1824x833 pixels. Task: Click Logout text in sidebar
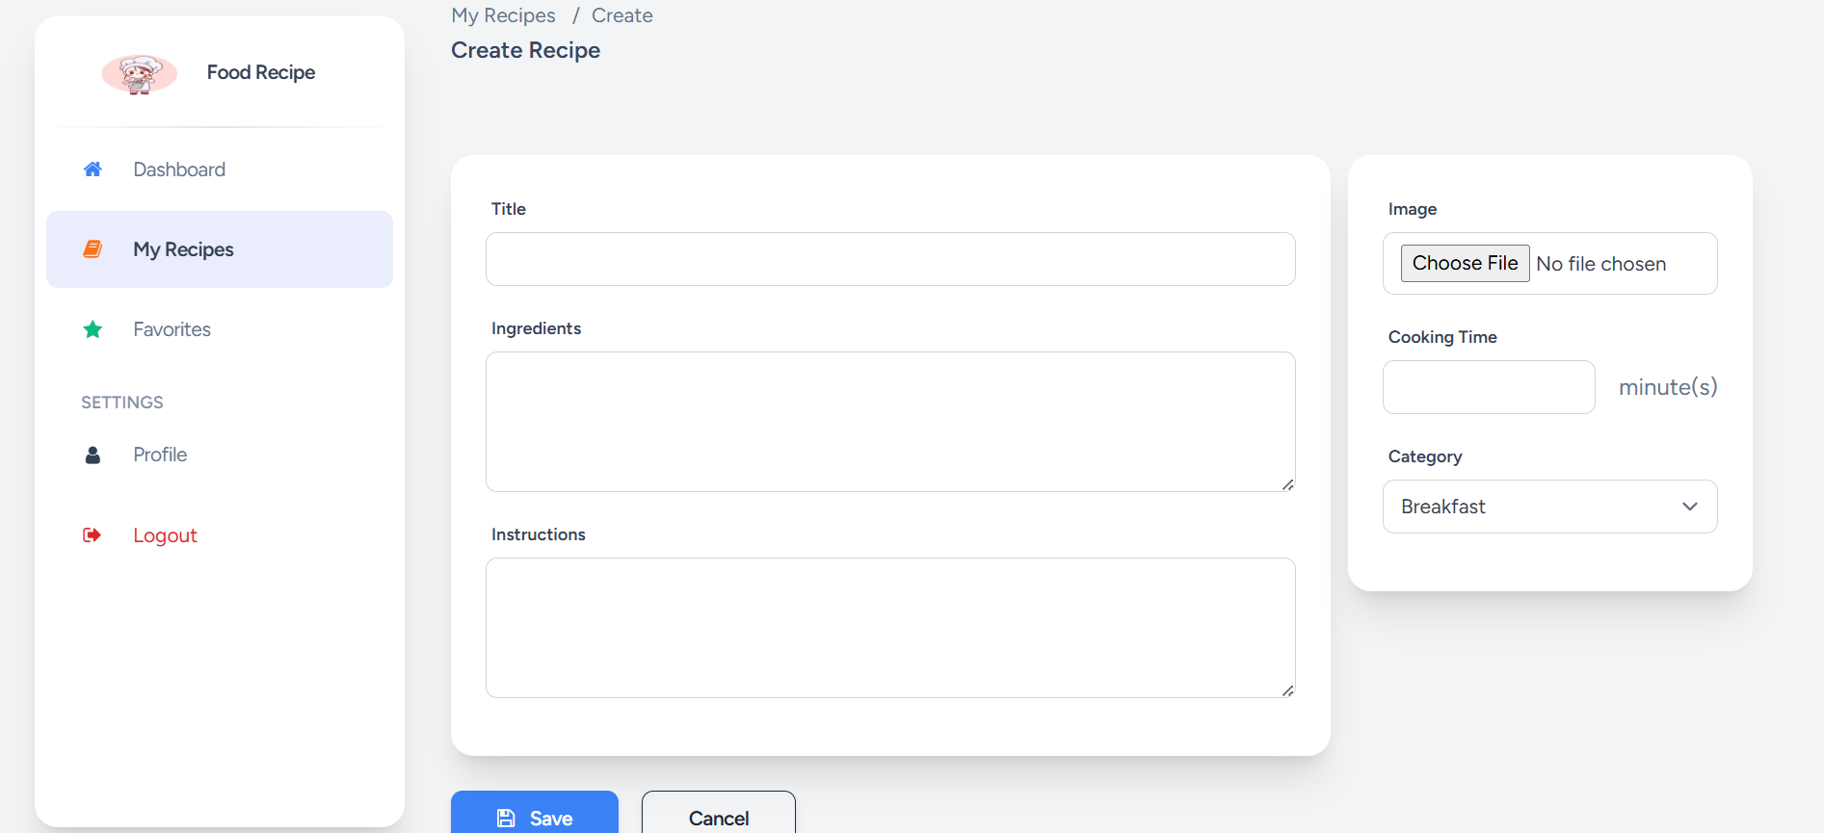[165, 535]
